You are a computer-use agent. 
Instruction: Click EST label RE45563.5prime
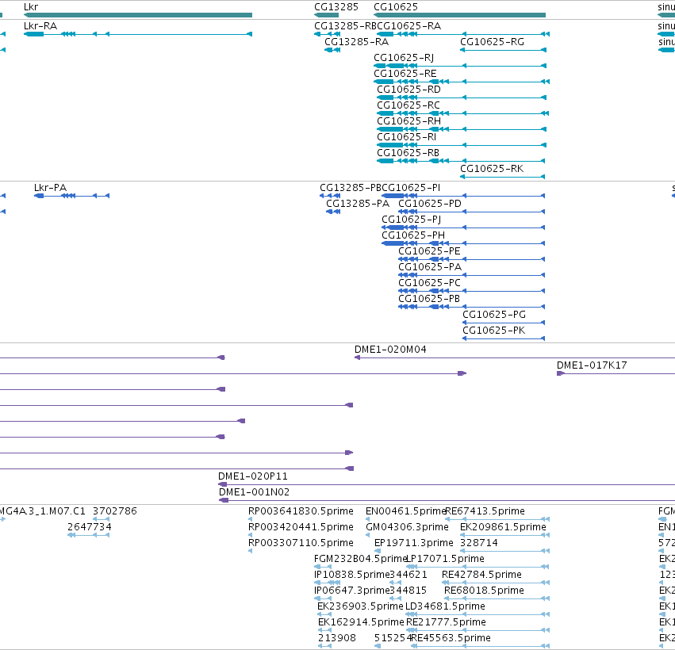pos(451,638)
